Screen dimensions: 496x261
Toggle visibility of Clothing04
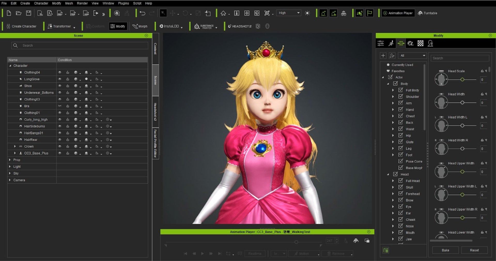click(60, 72)
